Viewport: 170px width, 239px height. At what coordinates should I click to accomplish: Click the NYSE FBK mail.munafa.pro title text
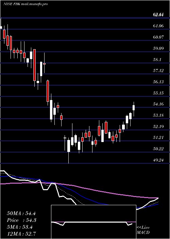tap(26, 4)
